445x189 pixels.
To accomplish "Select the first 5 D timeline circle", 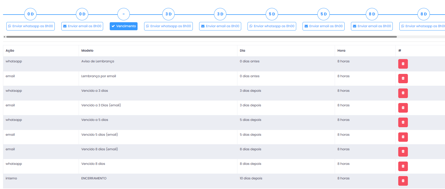I will tap(272, 14).
